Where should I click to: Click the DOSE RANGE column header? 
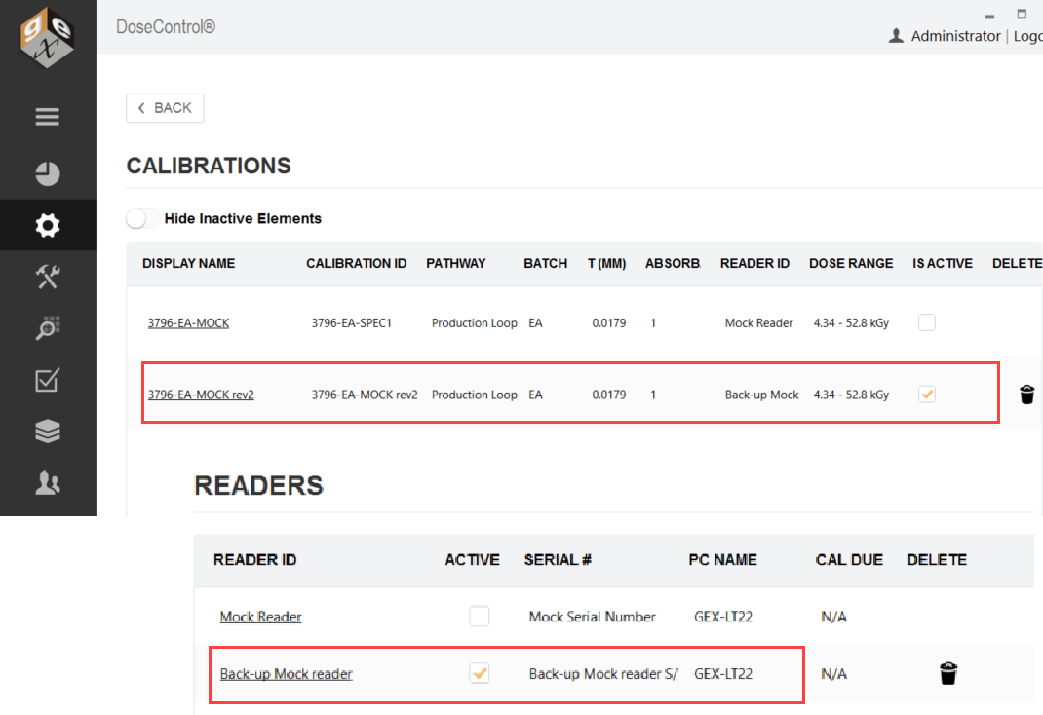[x=851, y=263]
